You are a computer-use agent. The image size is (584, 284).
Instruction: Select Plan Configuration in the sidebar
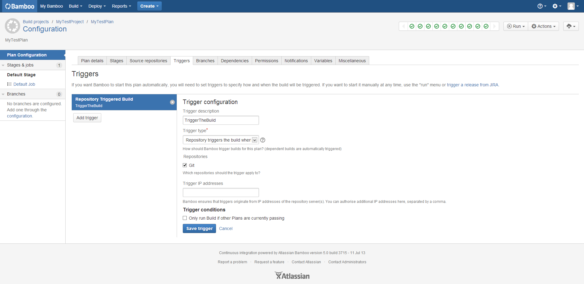coord(33,55)
